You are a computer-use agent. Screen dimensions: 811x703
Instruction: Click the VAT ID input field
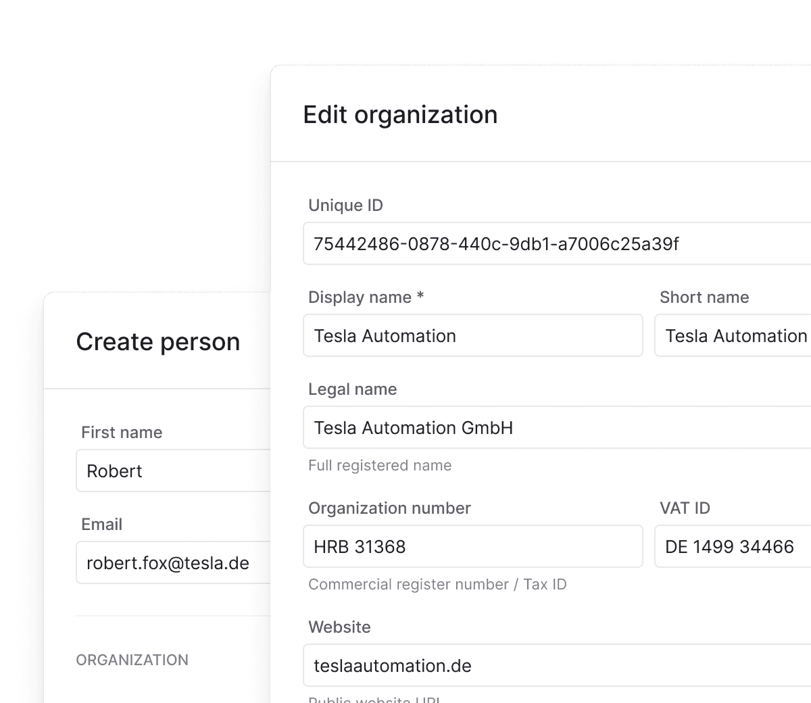pos(733,546)
